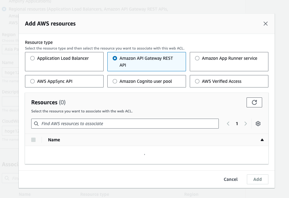
Task: Sort resources by Name using the triangle
Action: (262, 140)
